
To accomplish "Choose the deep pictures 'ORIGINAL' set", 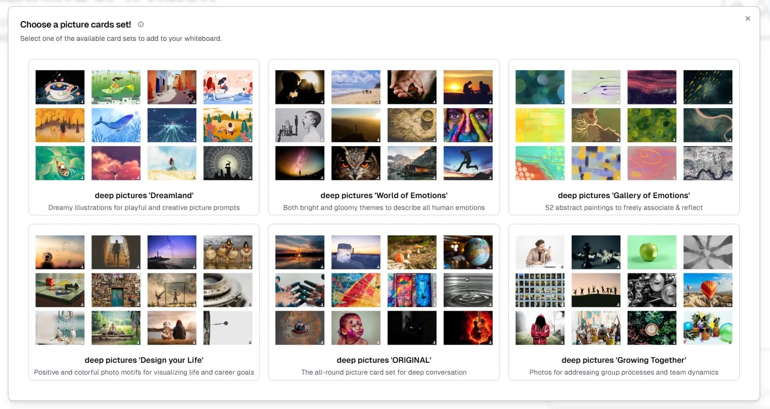I will [384, 360].
